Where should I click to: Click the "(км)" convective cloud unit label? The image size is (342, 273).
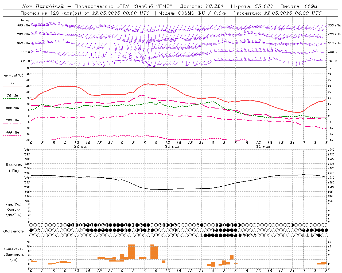14,260
